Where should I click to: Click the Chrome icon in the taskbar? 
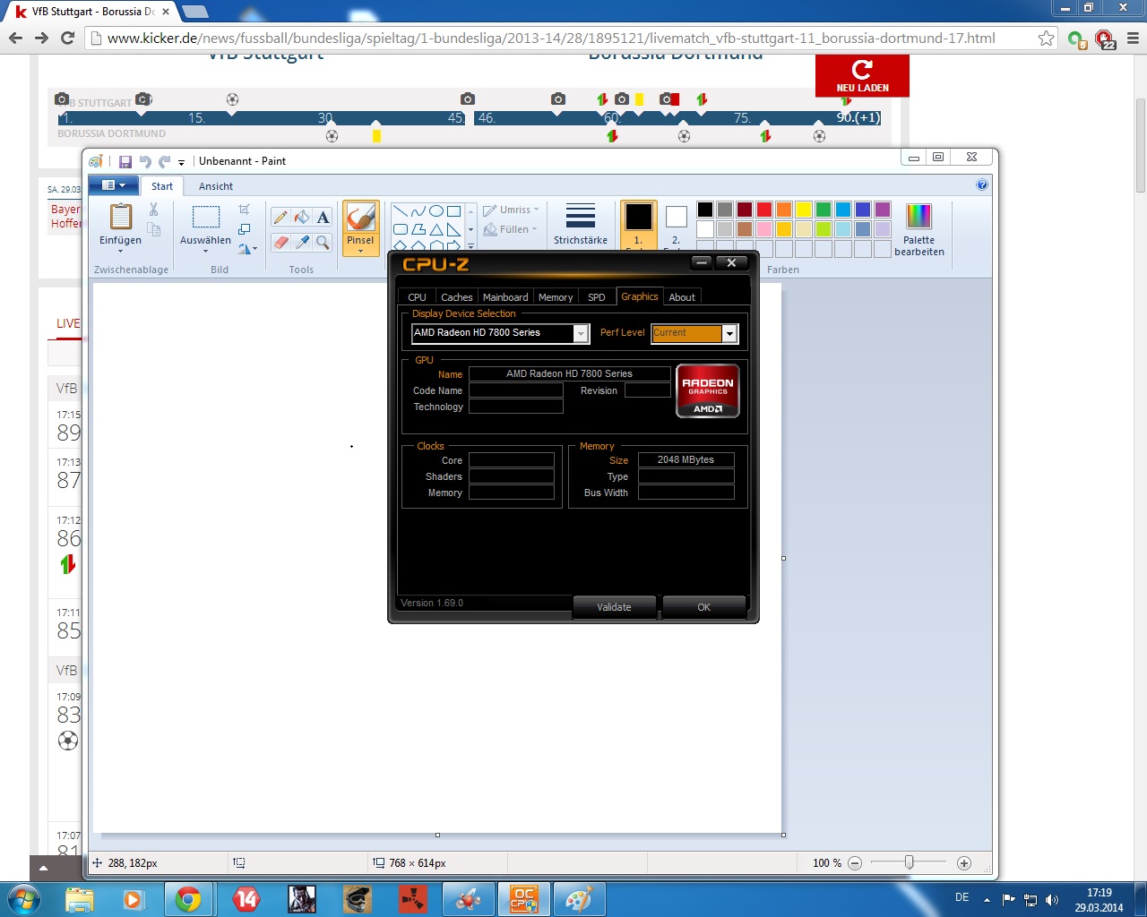tap(188, 899)
